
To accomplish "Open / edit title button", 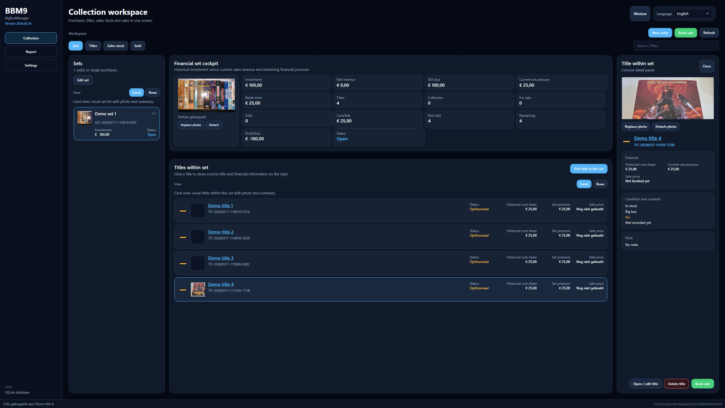I will click(645, 384).
